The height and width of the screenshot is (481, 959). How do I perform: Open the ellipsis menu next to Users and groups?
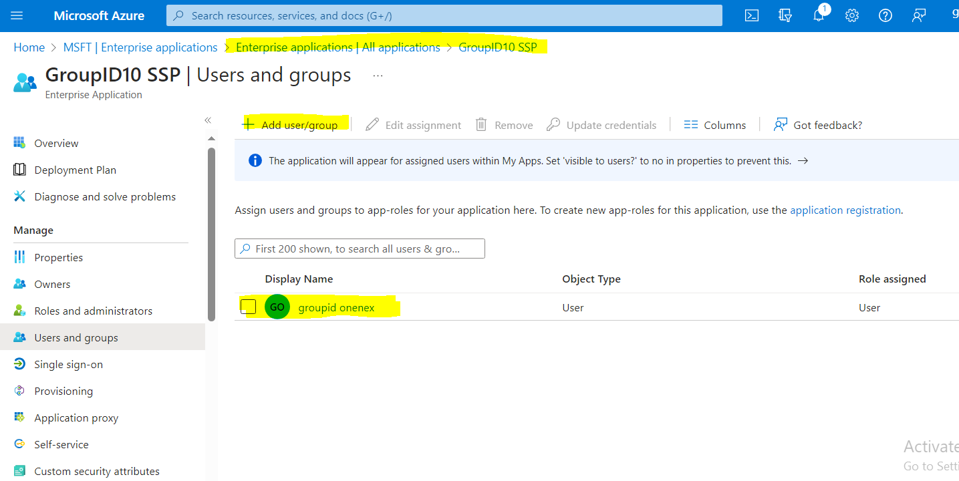click(378, 75)
